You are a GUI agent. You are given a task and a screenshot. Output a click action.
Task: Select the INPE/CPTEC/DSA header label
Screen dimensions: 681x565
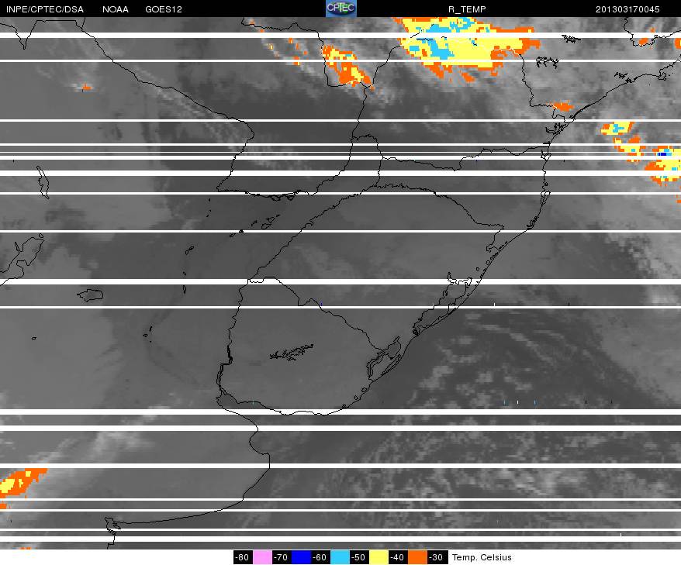(45, 9)
